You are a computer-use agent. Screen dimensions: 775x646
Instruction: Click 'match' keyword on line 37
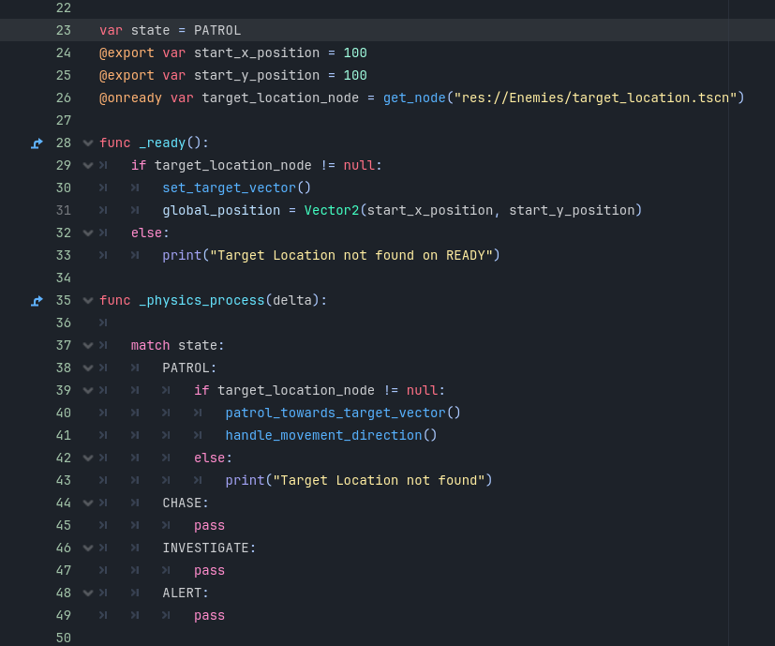point(150,345)
